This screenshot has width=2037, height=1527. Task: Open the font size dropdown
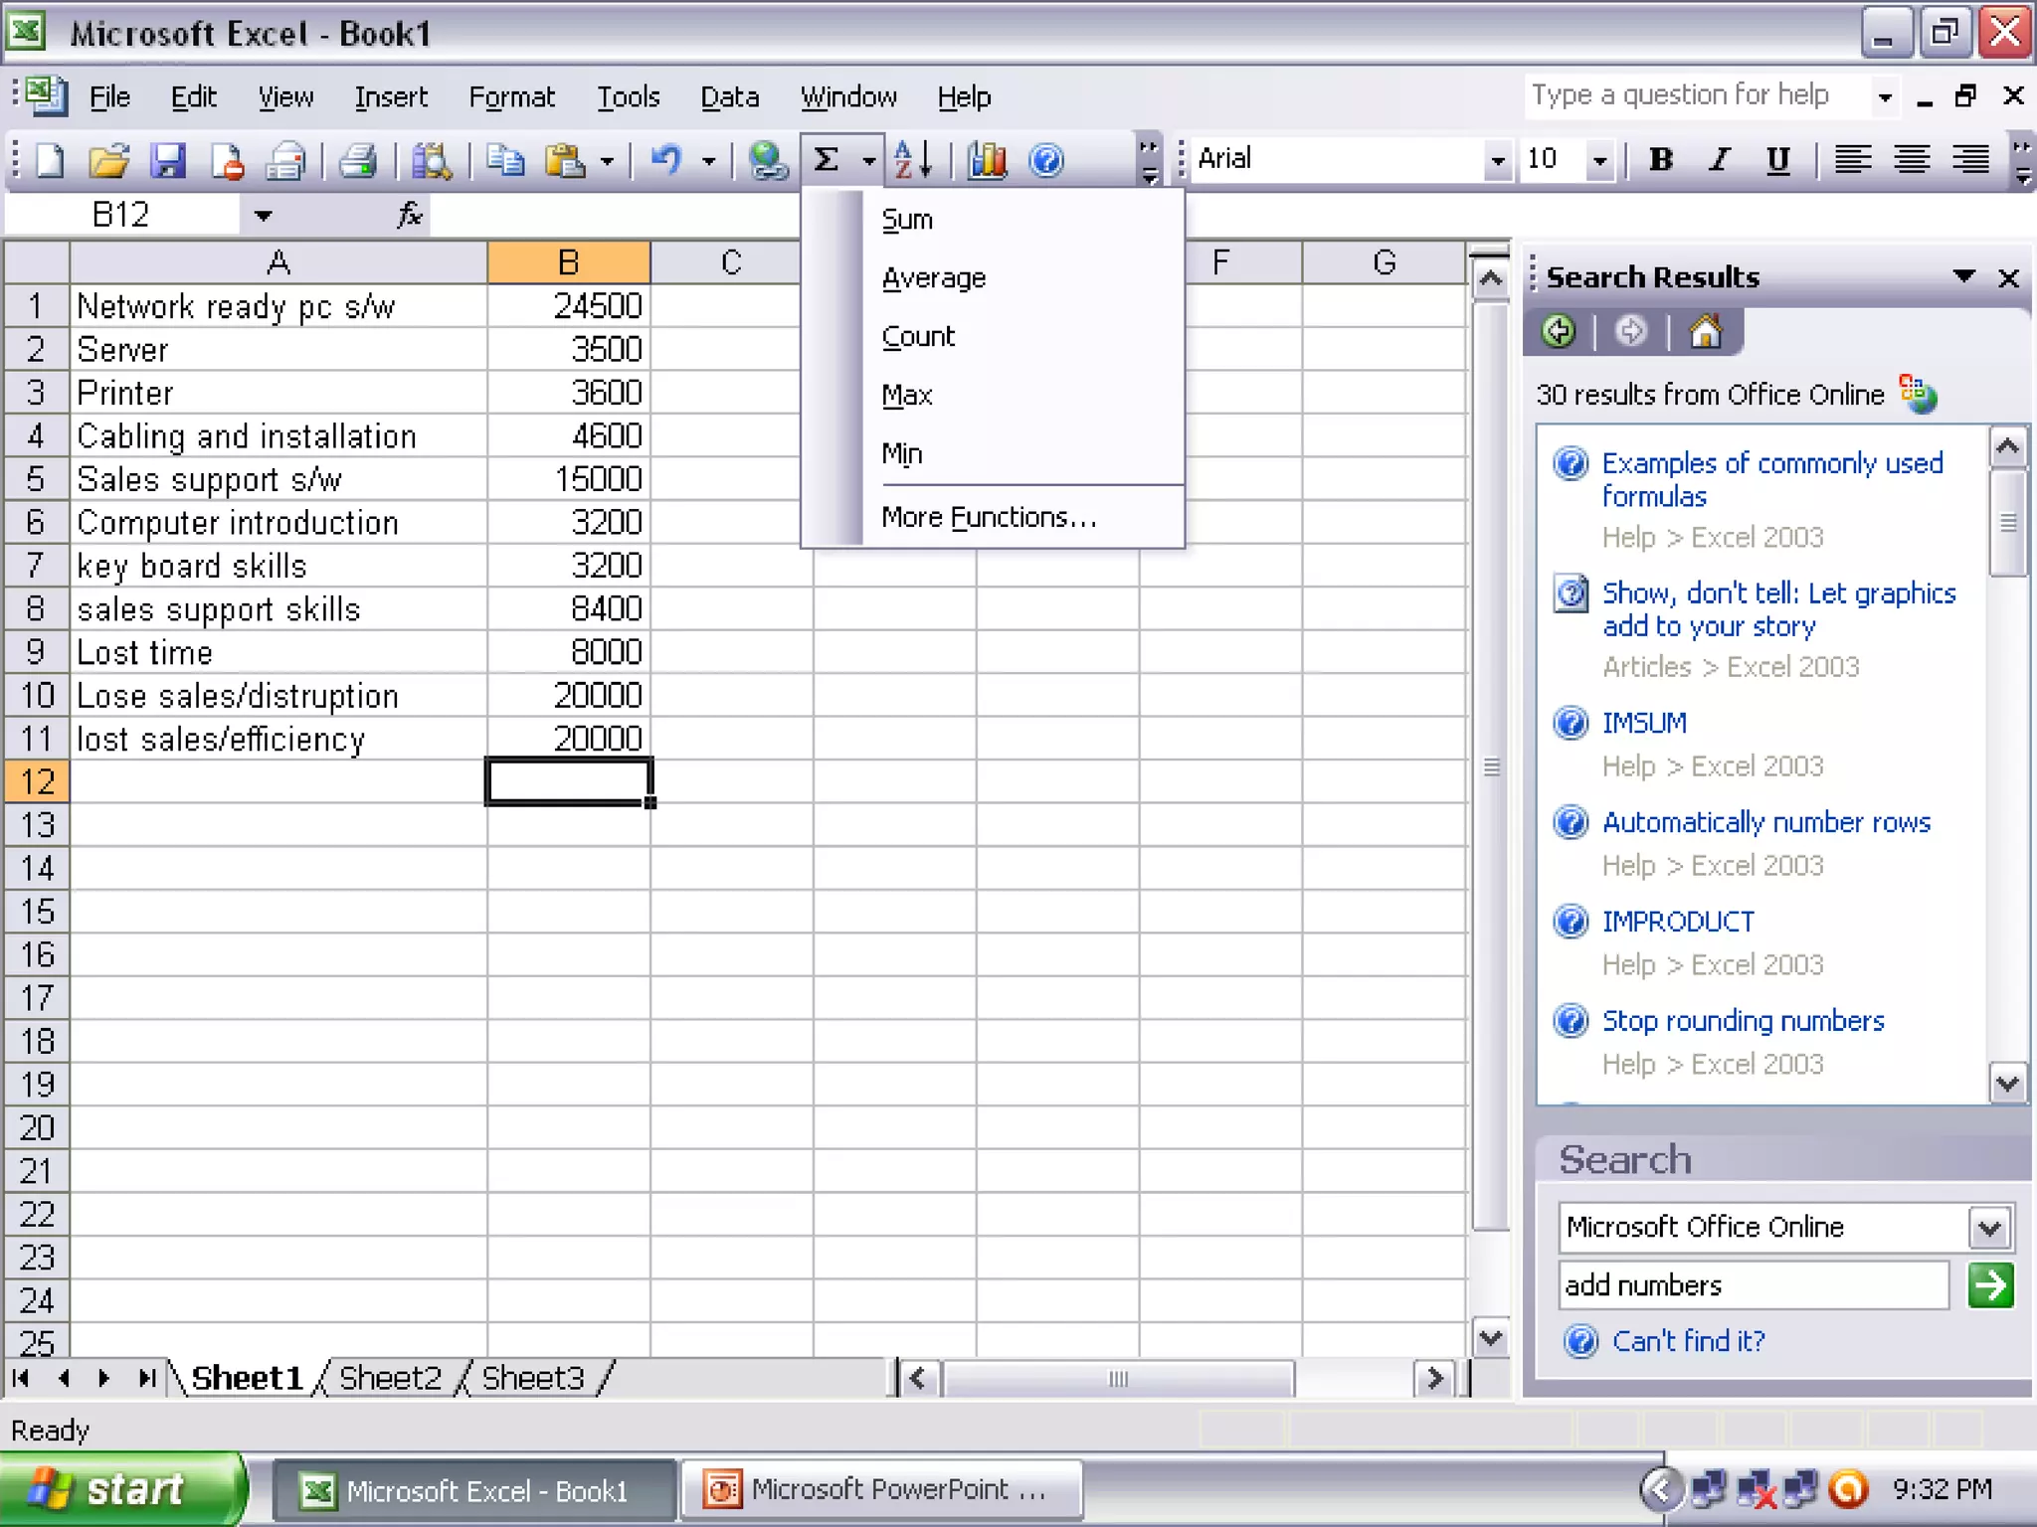1598,160
